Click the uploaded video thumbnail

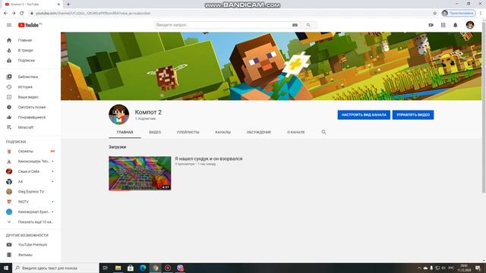[x=140, y=174]
